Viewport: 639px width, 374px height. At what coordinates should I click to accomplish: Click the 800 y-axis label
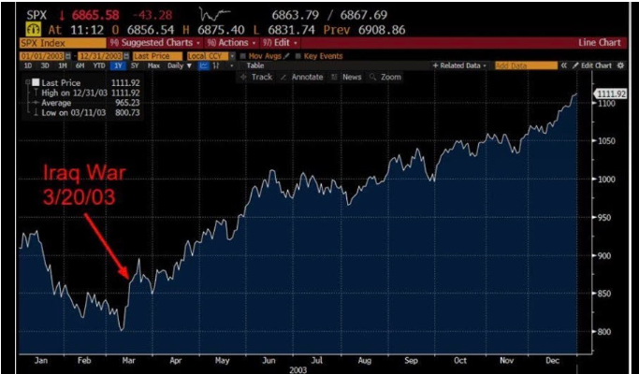(x=605, y=332)
